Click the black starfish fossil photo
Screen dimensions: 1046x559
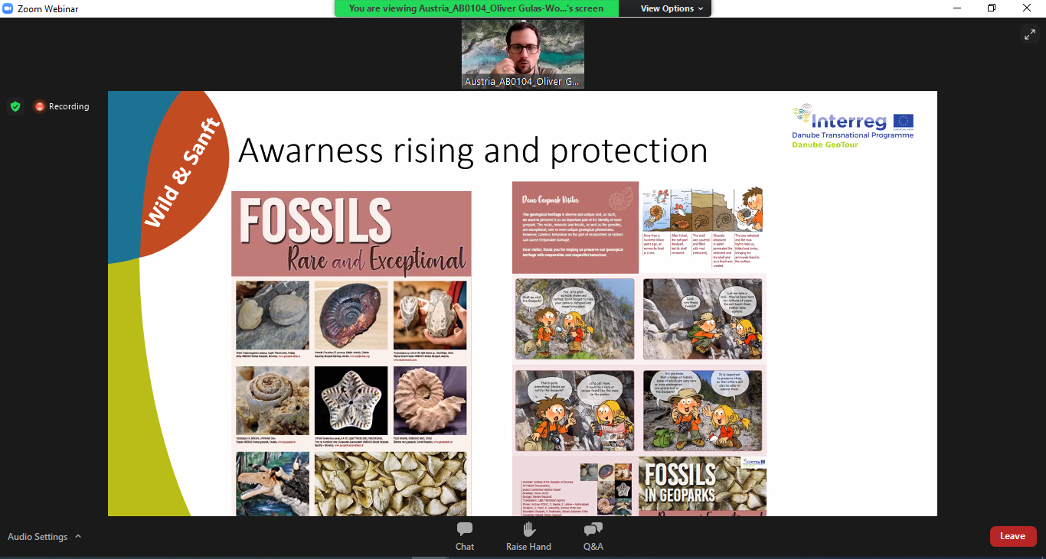tap(352, 399)
